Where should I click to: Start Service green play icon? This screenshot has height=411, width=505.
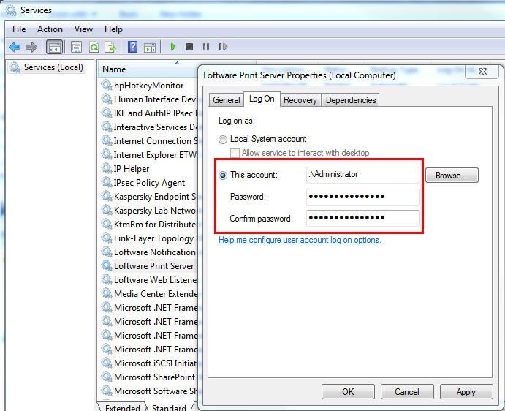(173, 47)
